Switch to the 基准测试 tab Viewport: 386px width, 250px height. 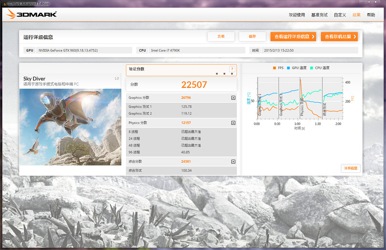[319, 15]
